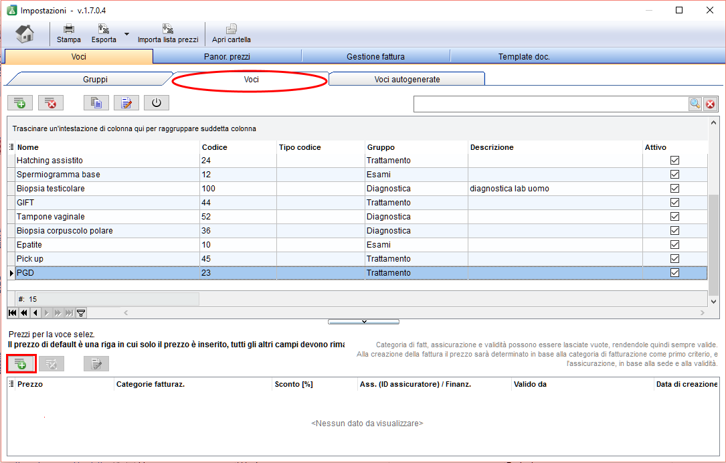Click the Esporta export button
The height and width of the screenshot is (463, 726).
[x=104, y=34]
